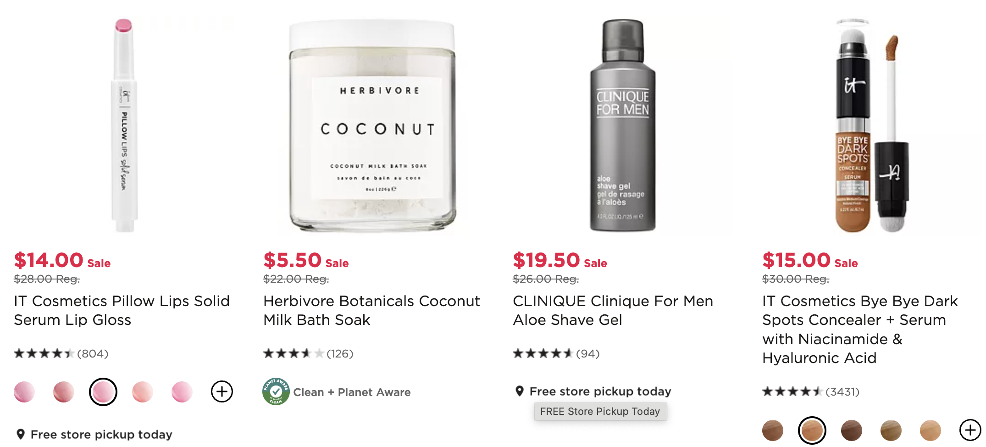Select the dusty rose lip gloss swatch
Screen dimensions: 986x447
tap(64, 392)
